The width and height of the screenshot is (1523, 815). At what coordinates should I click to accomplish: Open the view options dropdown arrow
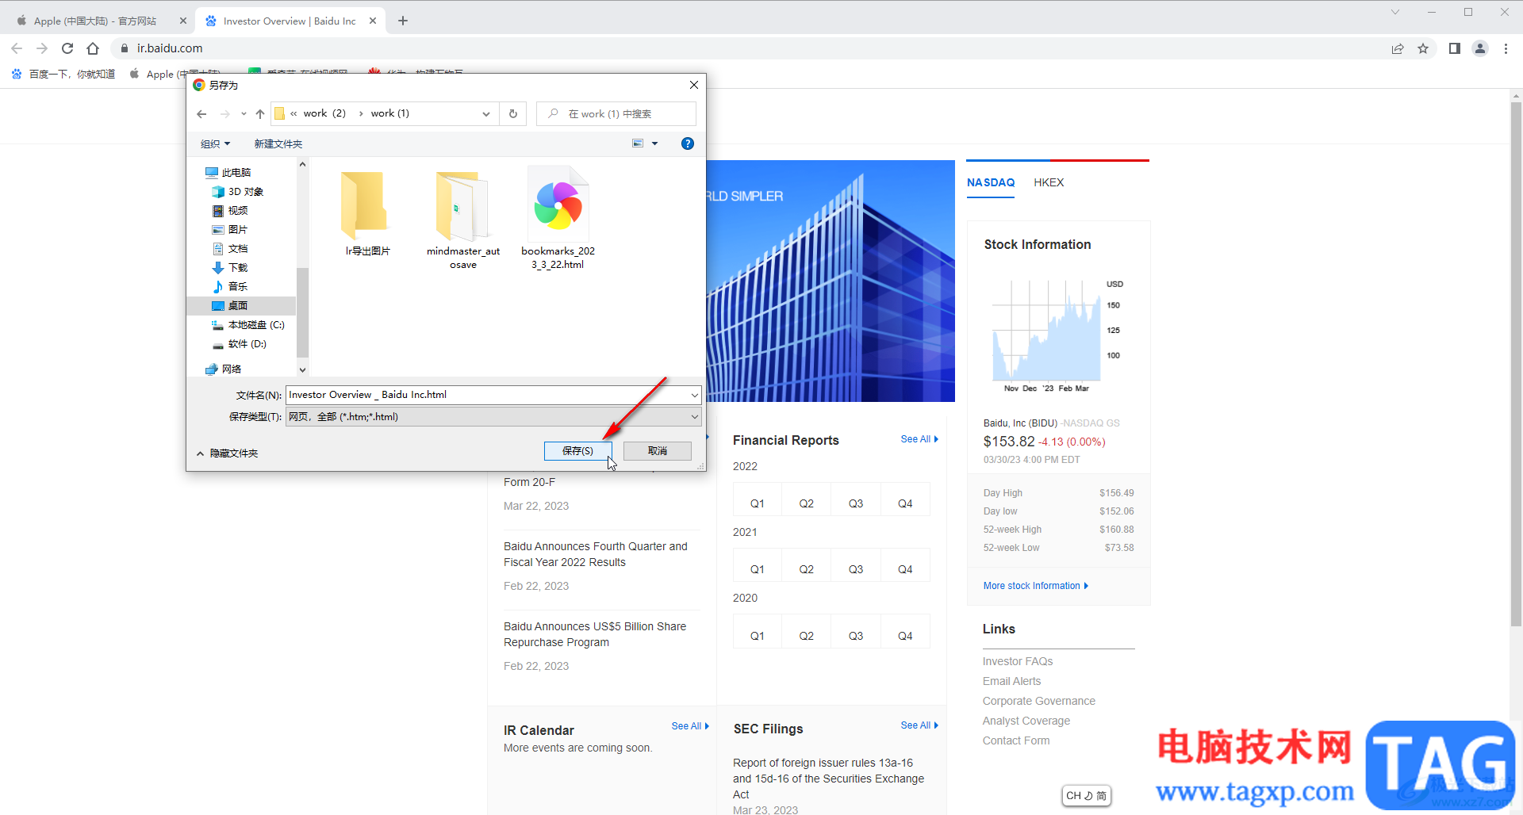655,143
